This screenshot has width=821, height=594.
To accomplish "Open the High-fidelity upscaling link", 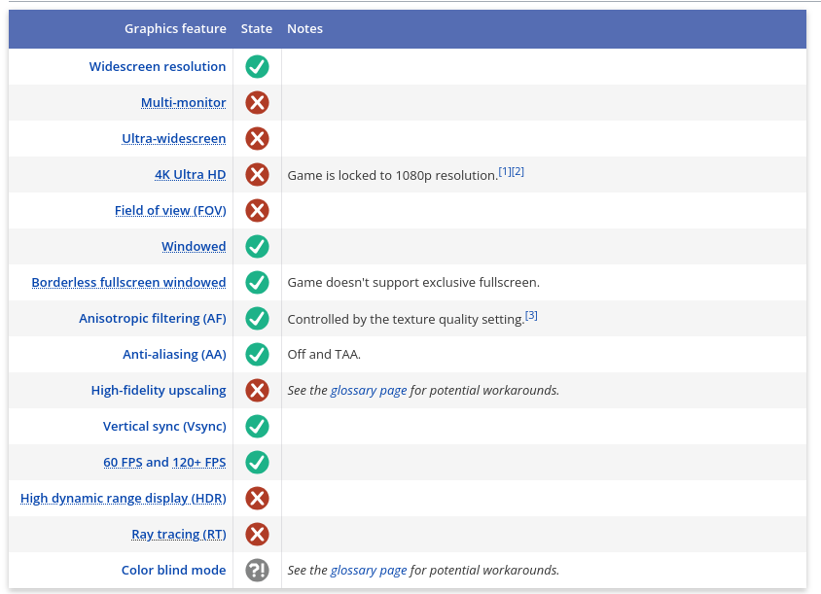I will click(159, 391).
